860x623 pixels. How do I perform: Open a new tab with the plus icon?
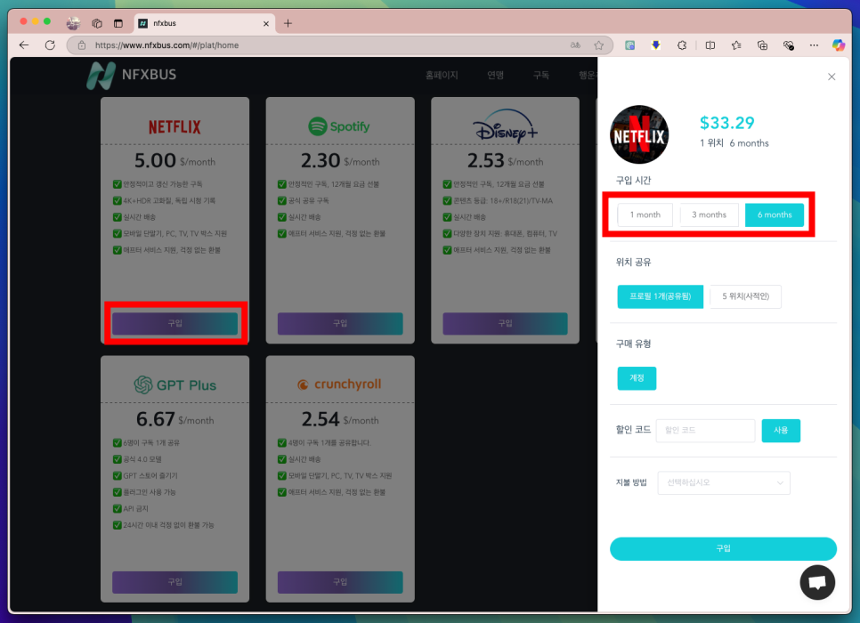pyautogui.click(x=288, y=23)
